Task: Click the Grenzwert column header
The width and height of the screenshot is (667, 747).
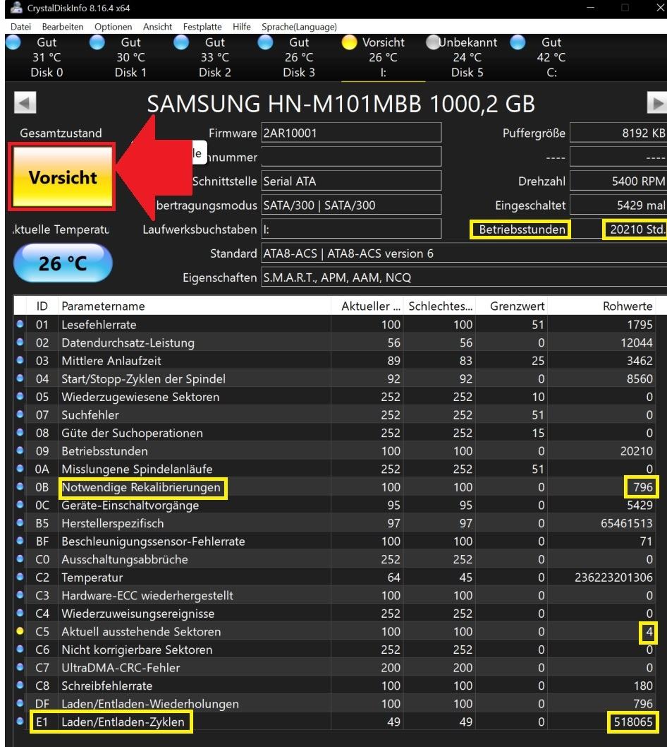Action: click(512, 306)
